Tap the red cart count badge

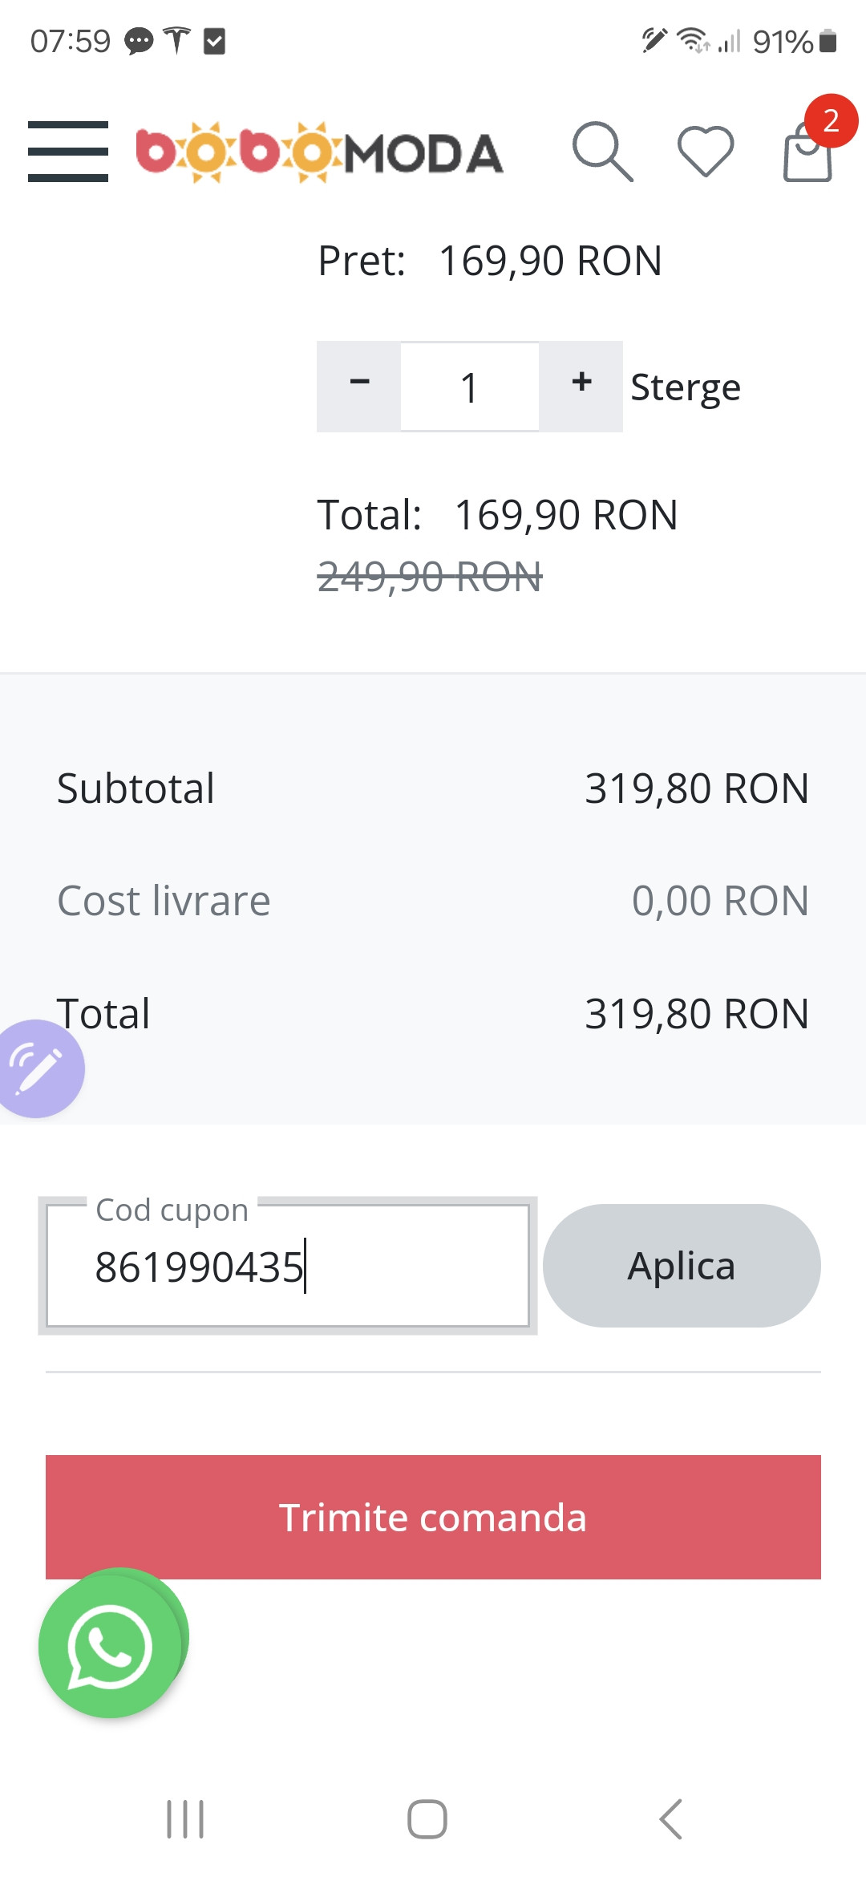(x=831, y=121)
